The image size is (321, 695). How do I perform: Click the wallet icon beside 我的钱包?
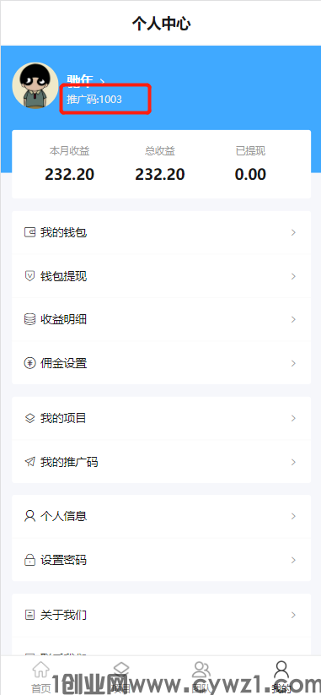coord(29,232)
